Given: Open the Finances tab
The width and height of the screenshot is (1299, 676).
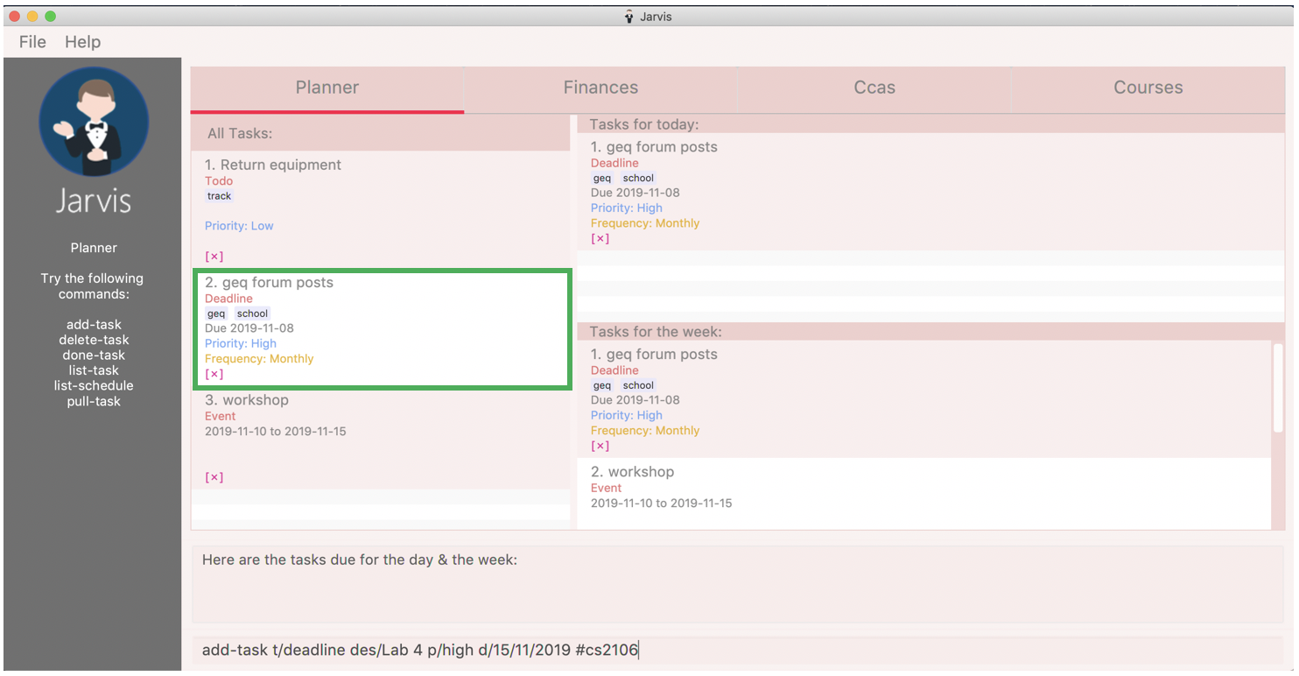Looking at the screenshot, I should tap(600, 88).
